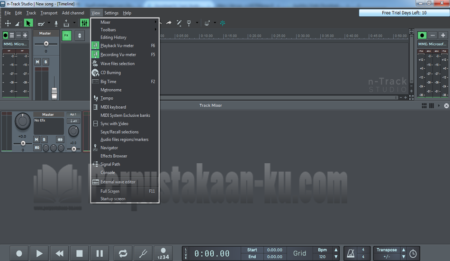Select the volume envelope fade tool
Image resolution: width=450 pixels, height=261 pixels.
[18, 23]
